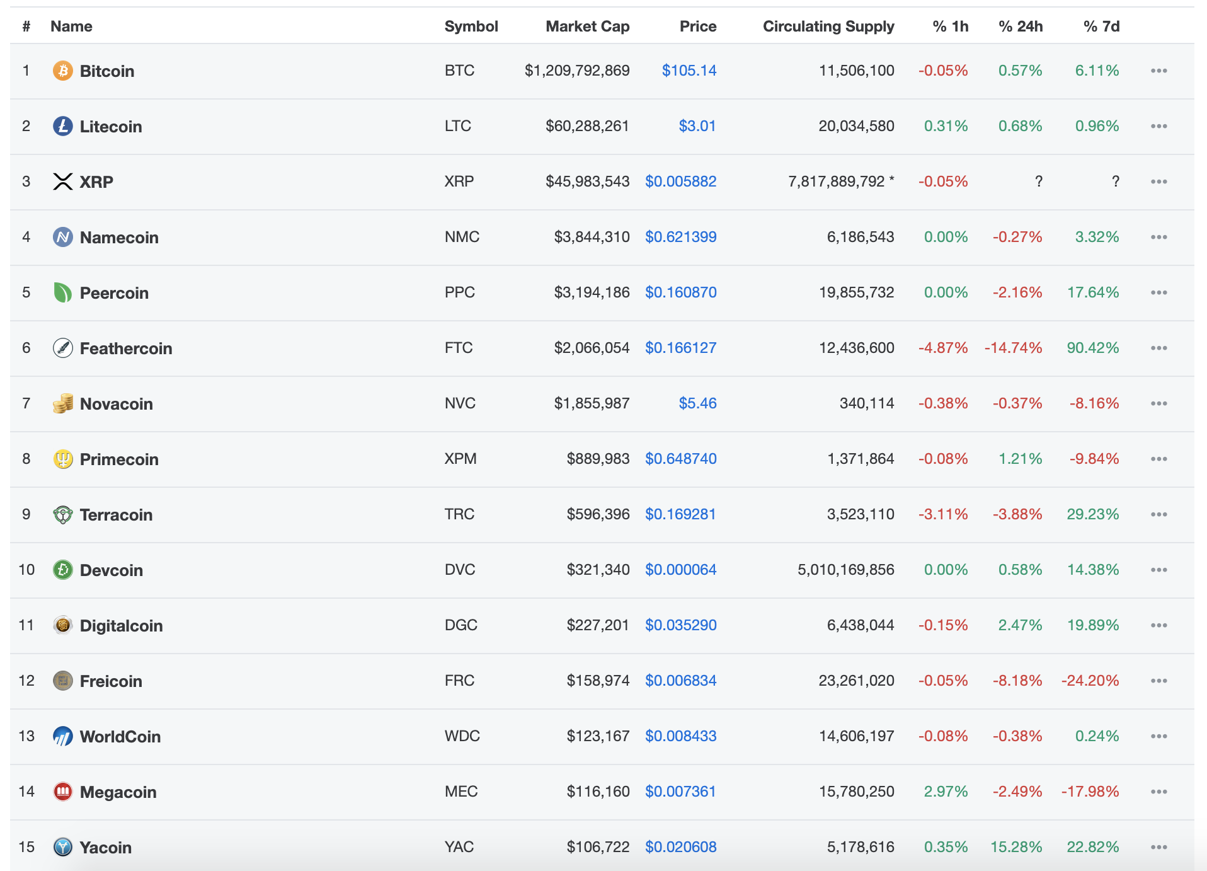This screenshot has width=1207, height=871.
Task: Sort table by Symbol column header
Action: [x=471, y=26]
